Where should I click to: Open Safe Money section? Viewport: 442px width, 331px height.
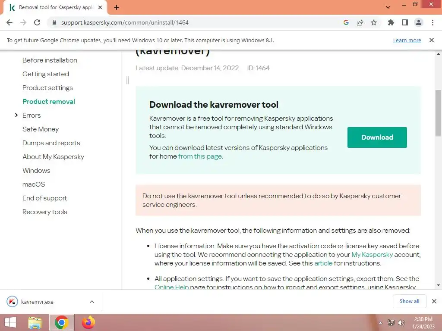(x=41, y=129)
